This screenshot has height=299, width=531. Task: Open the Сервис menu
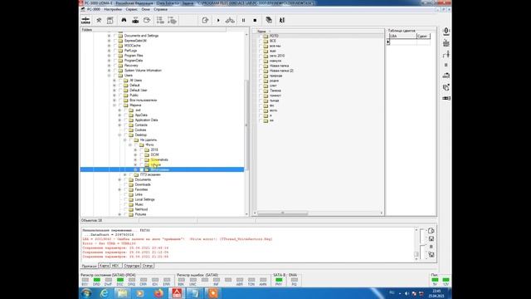(x=132, y=9)
